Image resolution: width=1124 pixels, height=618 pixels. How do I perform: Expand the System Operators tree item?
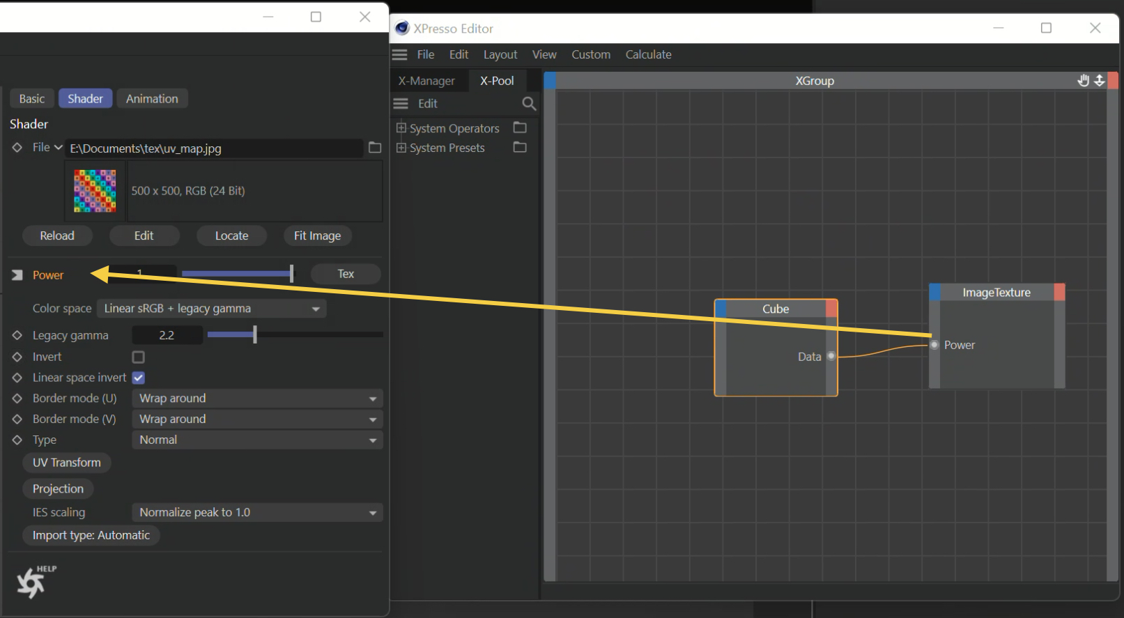pyautogui.click(x=401, y=128)
